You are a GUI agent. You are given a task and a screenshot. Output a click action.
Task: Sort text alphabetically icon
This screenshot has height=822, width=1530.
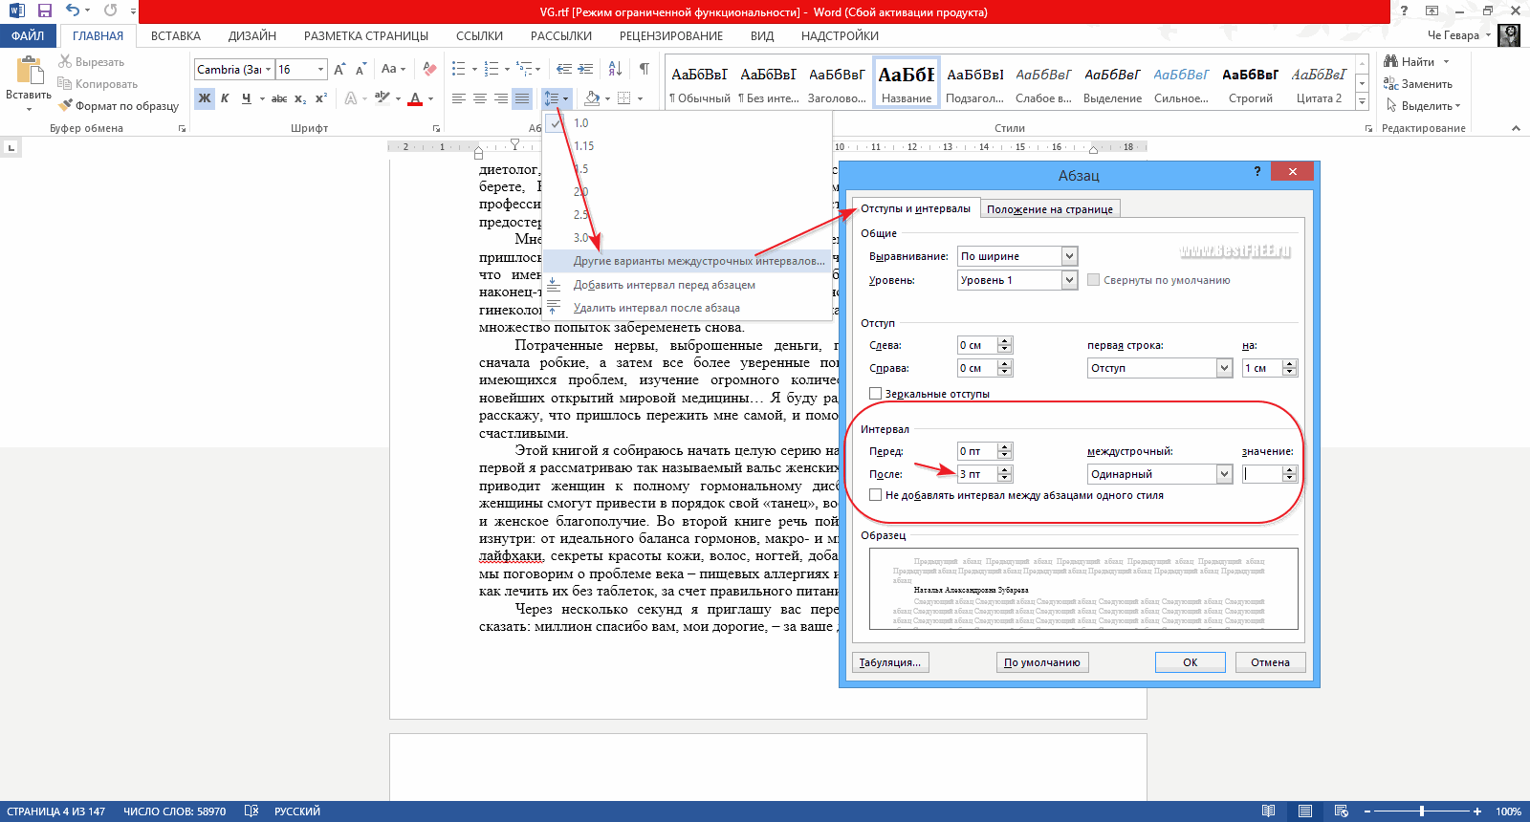(x=615, y=69)
